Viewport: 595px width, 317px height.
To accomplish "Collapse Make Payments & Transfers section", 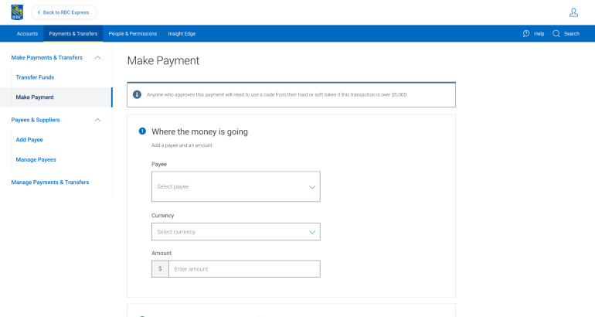I will click(97, 58).
